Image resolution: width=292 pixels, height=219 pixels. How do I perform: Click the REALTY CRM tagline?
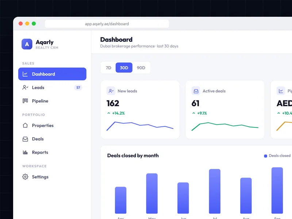47,48
